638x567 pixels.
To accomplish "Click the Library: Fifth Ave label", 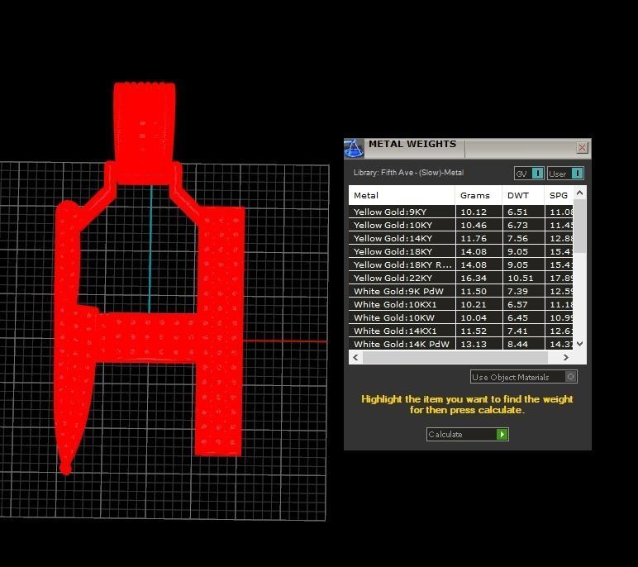I will pos(408,173).
